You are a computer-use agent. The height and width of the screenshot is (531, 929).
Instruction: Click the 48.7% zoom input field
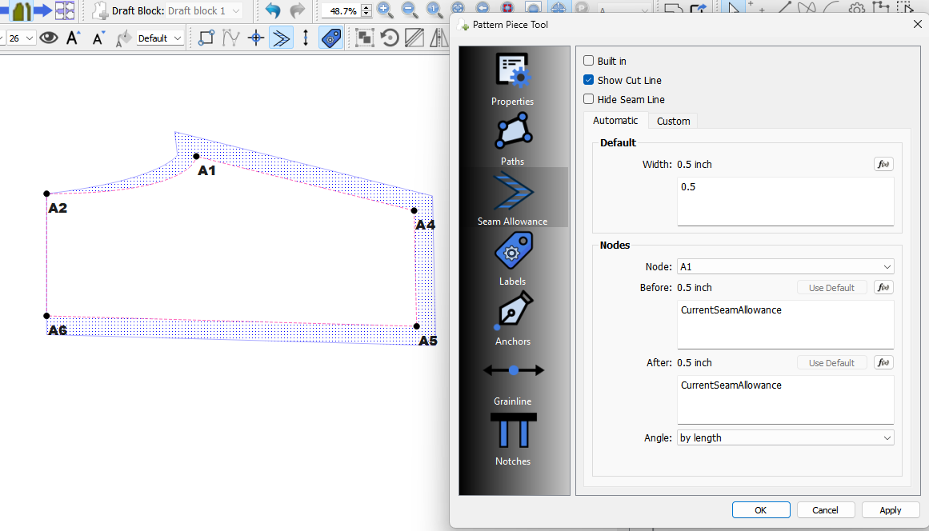click(342, 10)
